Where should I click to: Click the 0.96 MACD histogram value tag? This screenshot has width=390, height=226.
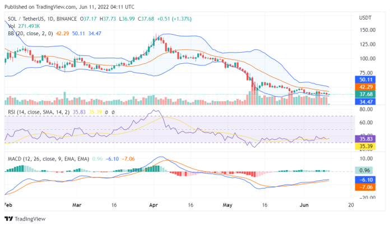366,170
